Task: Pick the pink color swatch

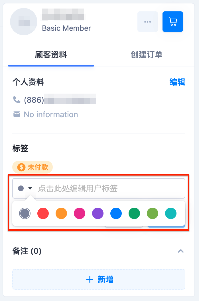Action: [80, 213]
